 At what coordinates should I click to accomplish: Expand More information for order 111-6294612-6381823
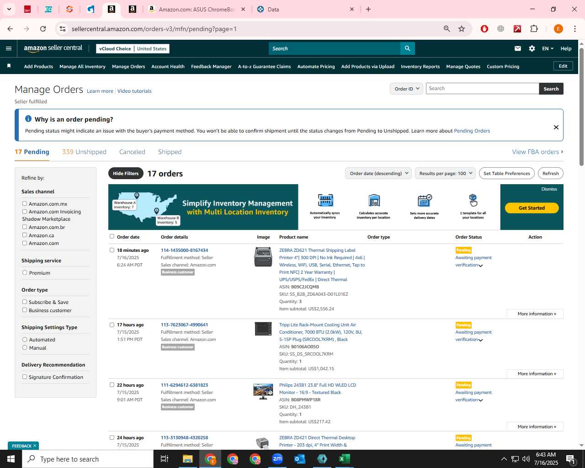coord(535,427)
